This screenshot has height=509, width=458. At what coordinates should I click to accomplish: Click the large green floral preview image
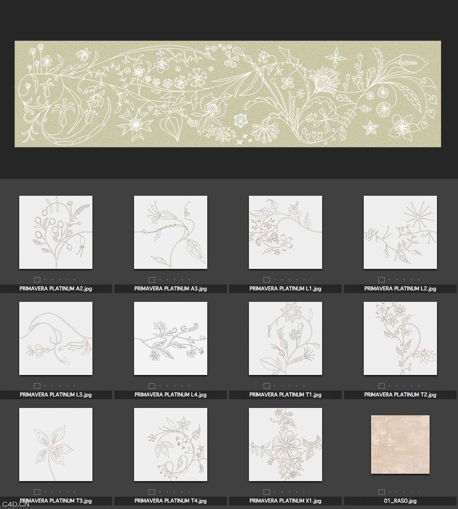click(228, 94)
